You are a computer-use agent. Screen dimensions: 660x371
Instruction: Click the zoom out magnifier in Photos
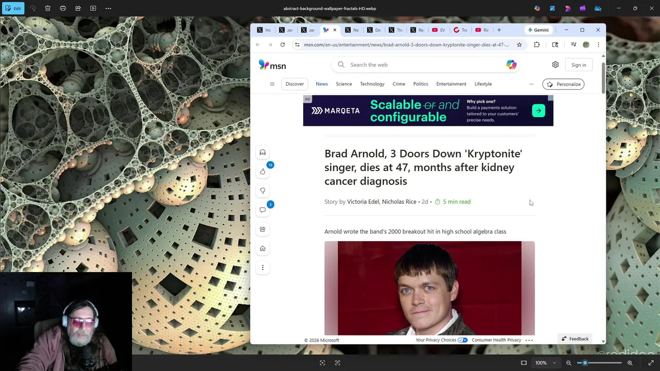point(569,363)
